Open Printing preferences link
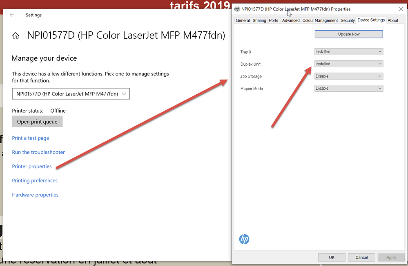The height and width of the screenshot is (266, 408). click(35, 180)
